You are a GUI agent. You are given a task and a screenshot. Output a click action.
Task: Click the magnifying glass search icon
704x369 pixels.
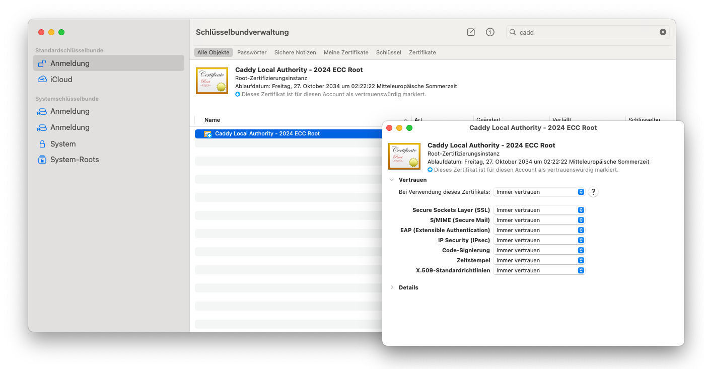click(513, 32)
